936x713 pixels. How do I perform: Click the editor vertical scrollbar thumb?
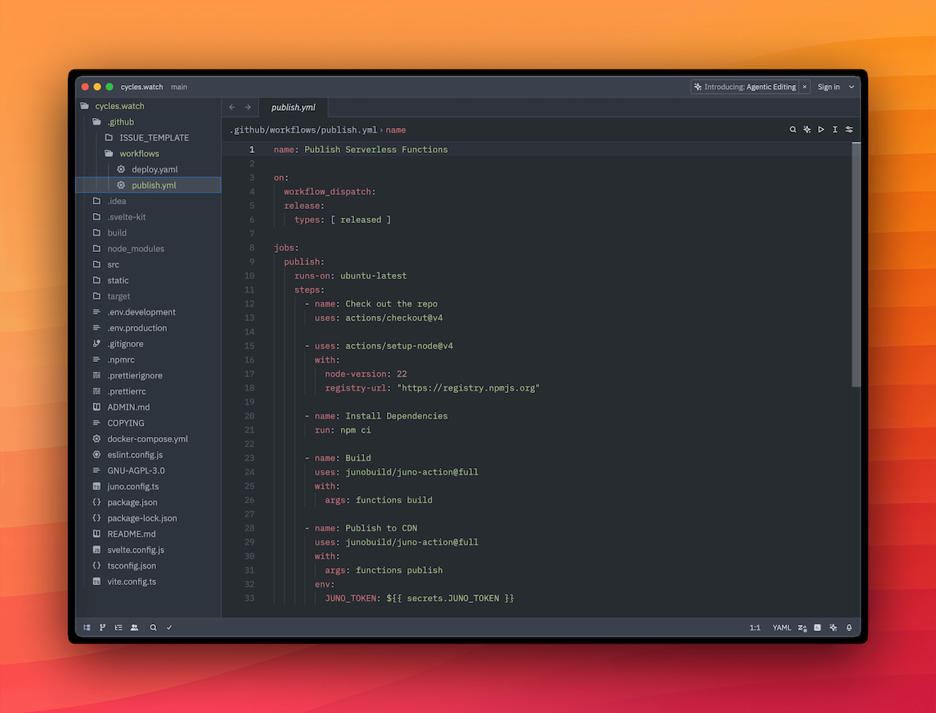(x=856, y=265)
